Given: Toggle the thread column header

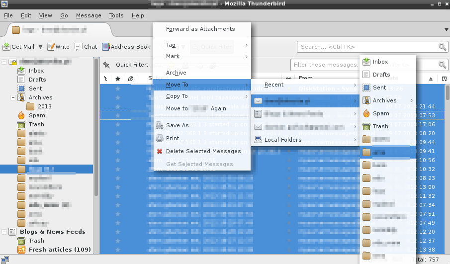Looking at the screenshot, I should pos(106,79).
